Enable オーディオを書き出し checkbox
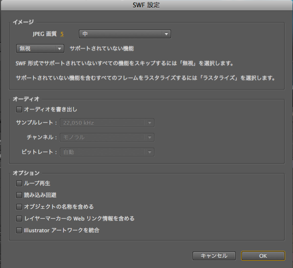This screenshot has height=268, width=293. [x=19, y=109]
